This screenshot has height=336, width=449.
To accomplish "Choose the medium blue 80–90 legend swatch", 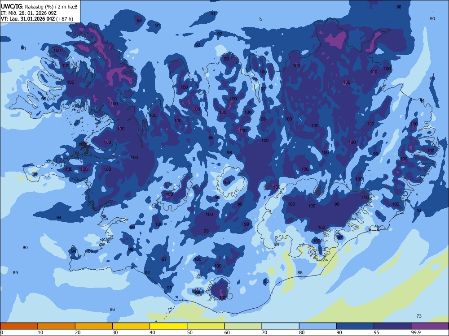I will pos(318,326).
